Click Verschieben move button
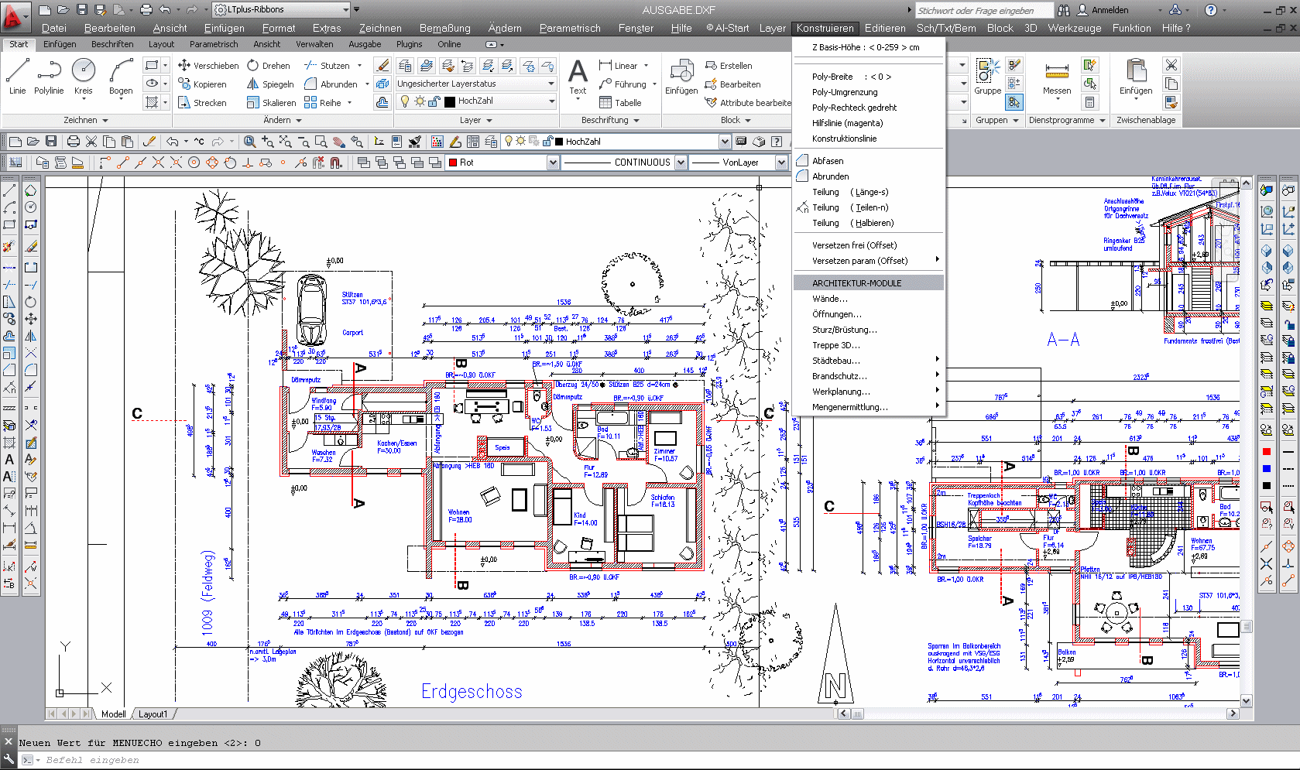 click(208, 66)
